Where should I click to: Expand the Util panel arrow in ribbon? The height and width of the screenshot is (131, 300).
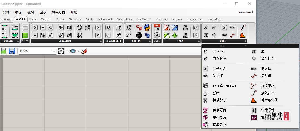click(x=245, y=41)
